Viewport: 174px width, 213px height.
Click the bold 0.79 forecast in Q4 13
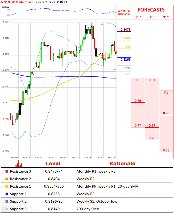(x=138, y=101)
